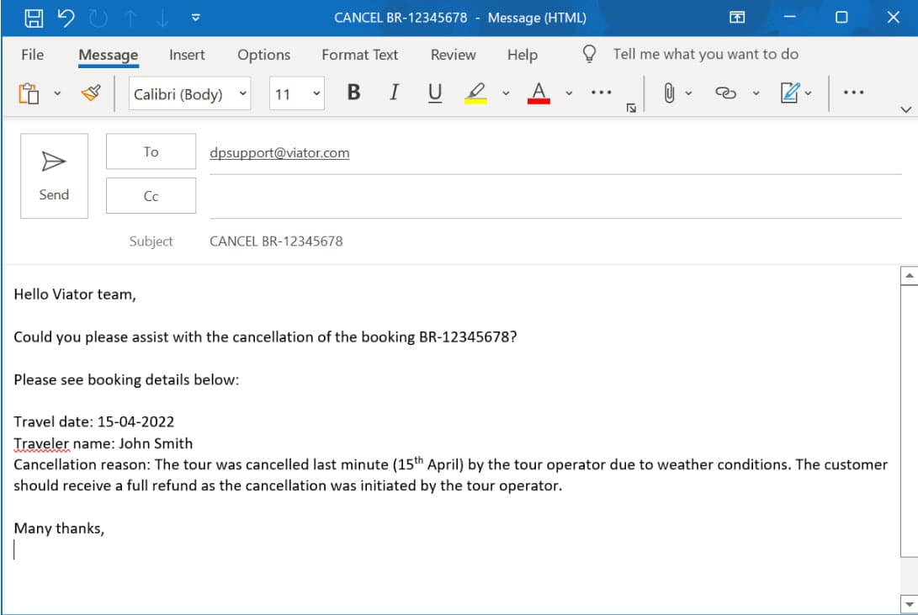Show more formatting options ellipsis
The height and width of the screenshot is (615, 918).
(x=602, y=93)
